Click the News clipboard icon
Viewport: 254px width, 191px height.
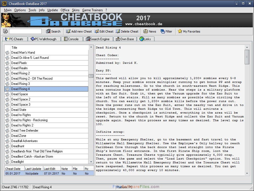tap(145, 31)
